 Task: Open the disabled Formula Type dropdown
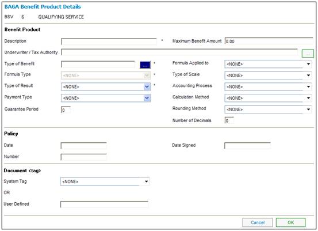(106, 75)
